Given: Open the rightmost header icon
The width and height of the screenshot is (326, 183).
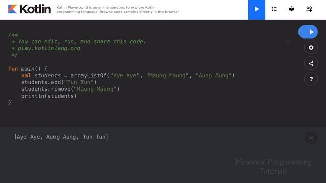Looking at the screenshot, I should pos(309,9).
